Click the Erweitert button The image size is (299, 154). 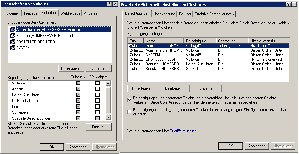click(98, 127)
